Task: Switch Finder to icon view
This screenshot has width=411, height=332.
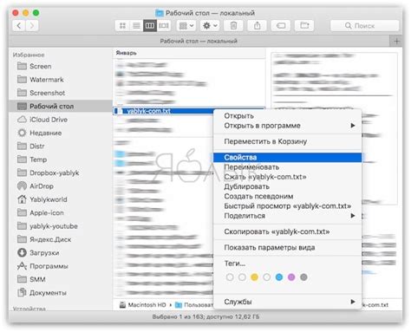Action: click(122, 26)
